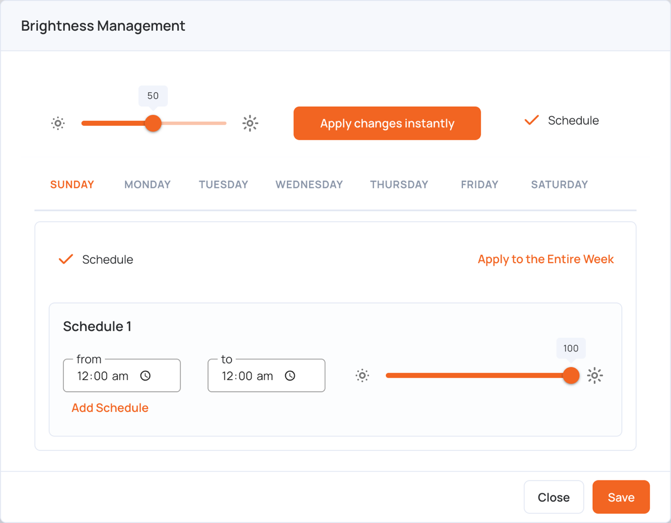Open the time picker clock in the 'from' field

tap(145, 376)
